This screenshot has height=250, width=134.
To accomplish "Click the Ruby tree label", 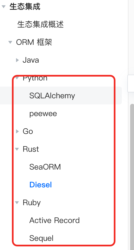I will coord(32,203).
